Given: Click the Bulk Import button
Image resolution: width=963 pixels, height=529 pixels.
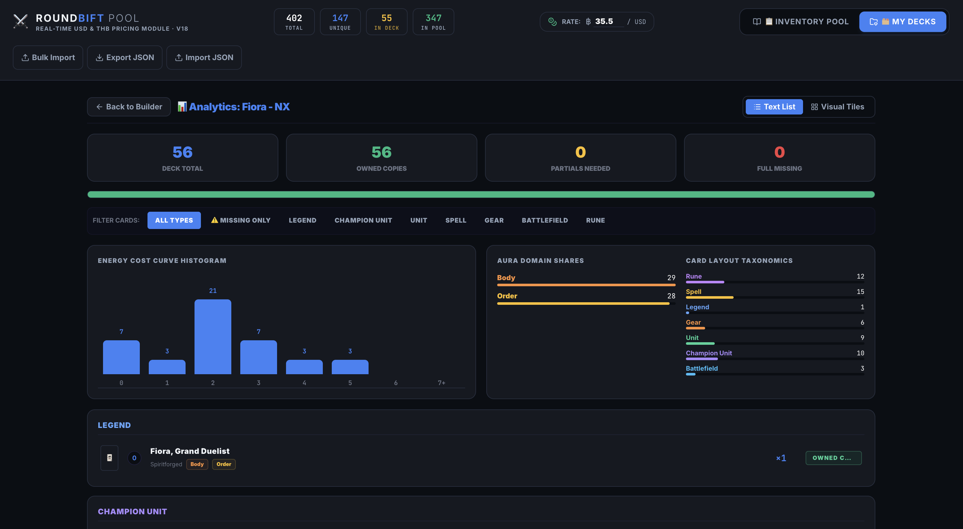Looking at the screenshot, I should coord(48,58).
